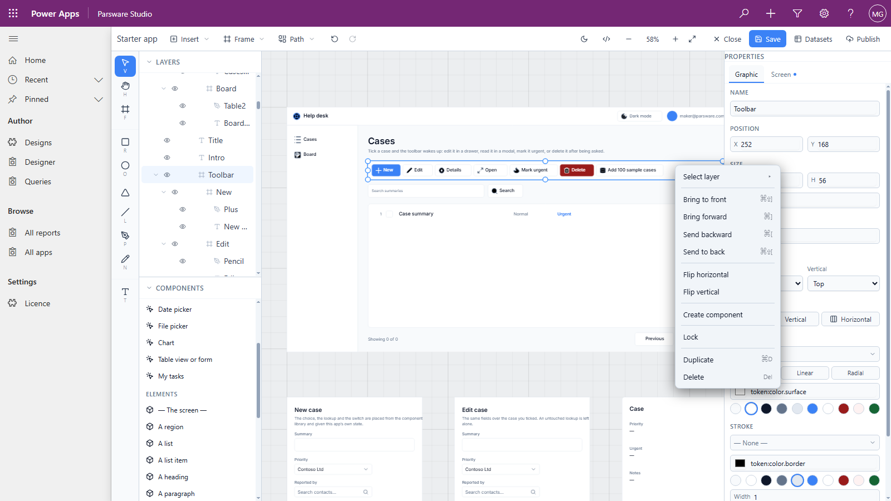The height and width of the screenshot is (501, 891).
Task: Open the Vertical alignment Top dropdown
Action: click(844, 283)
